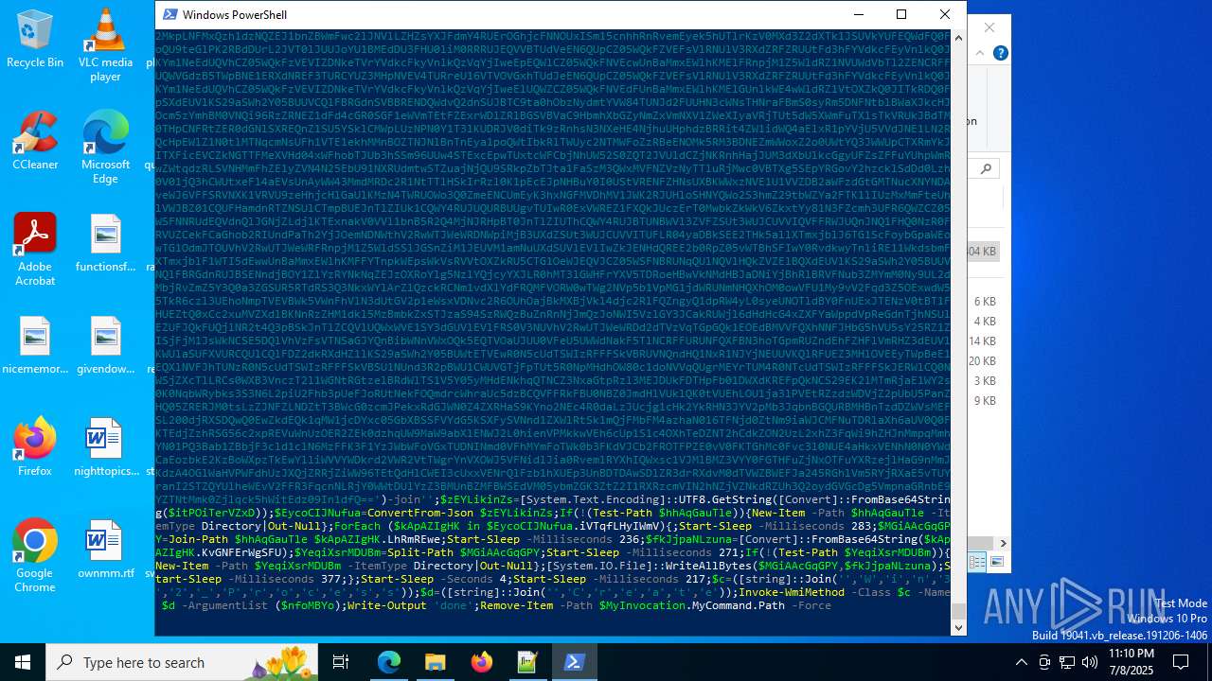Viewport: 1212px width, 681px height.
Task: Click the PowerShell taskbar button
Action: click(x=574, y=662)
